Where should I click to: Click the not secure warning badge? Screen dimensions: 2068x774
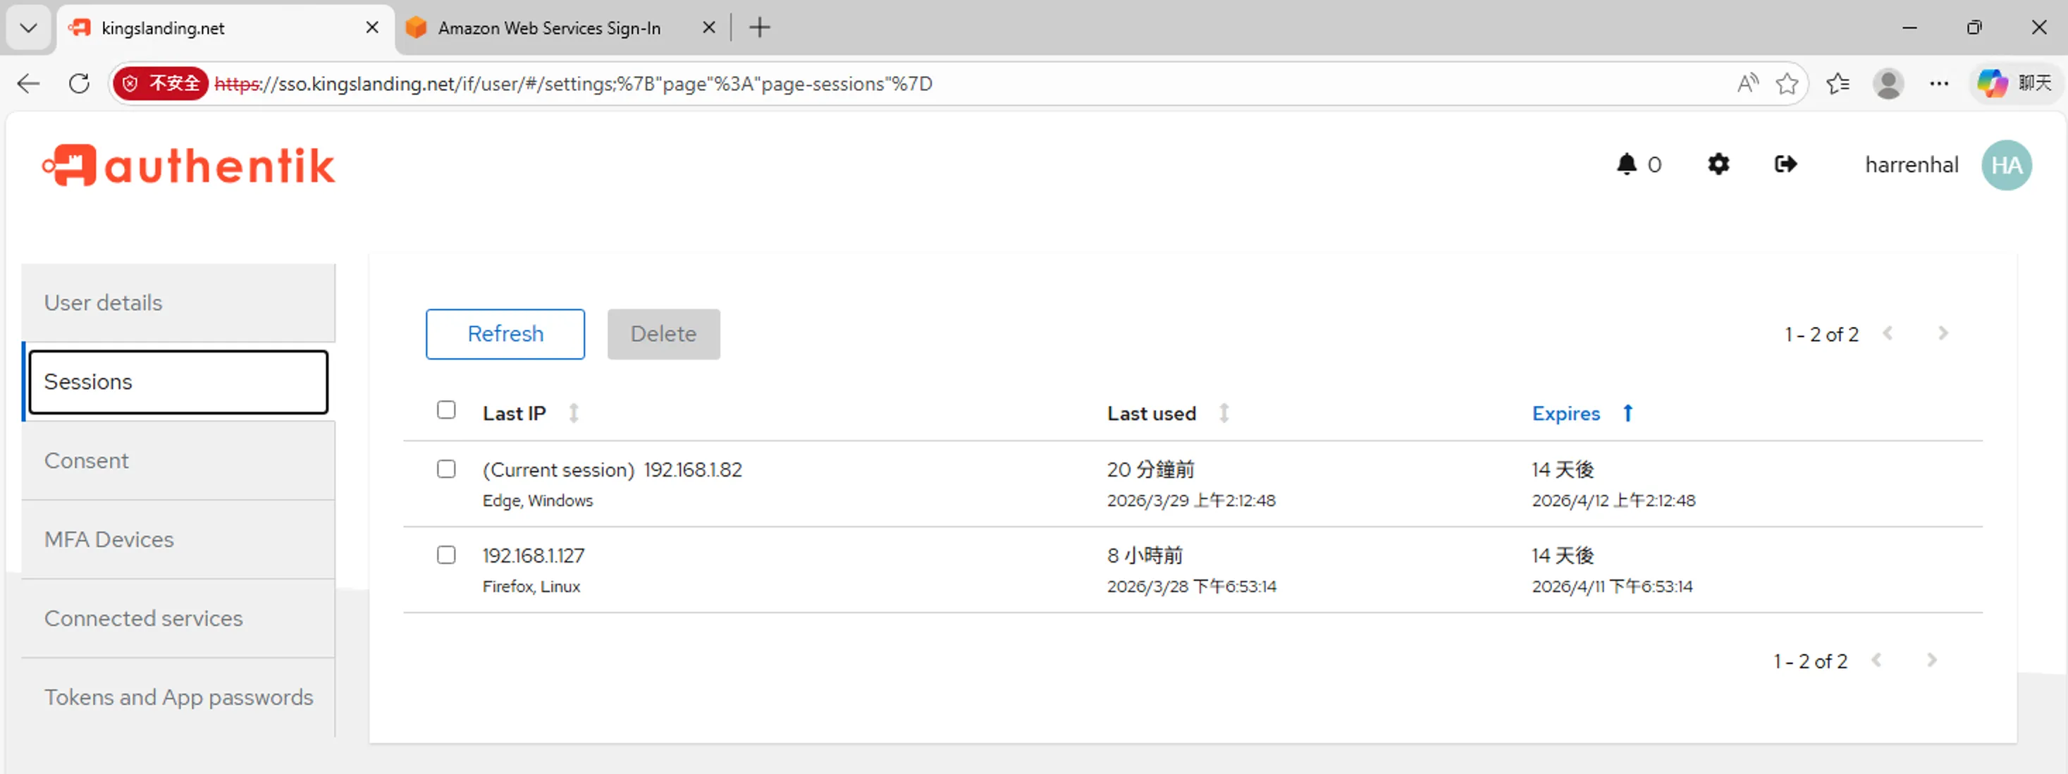pos(161,83)
